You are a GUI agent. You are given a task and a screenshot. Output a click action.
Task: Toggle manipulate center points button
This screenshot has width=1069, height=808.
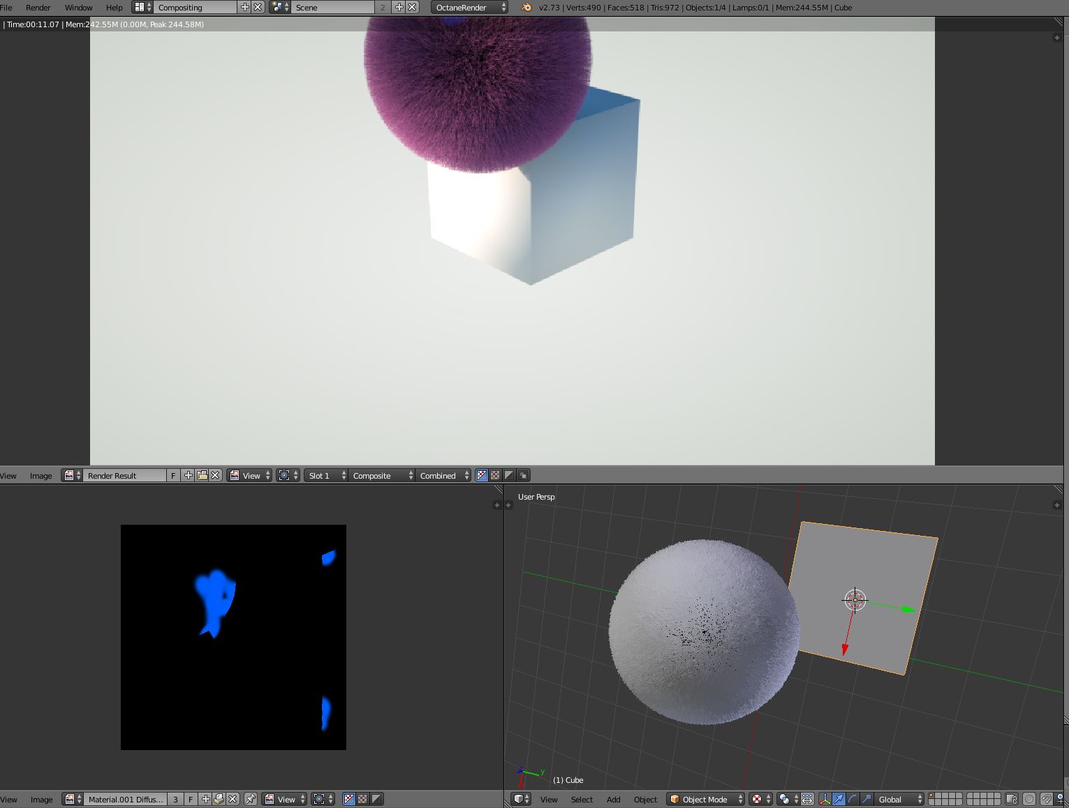tap(807, 799)
